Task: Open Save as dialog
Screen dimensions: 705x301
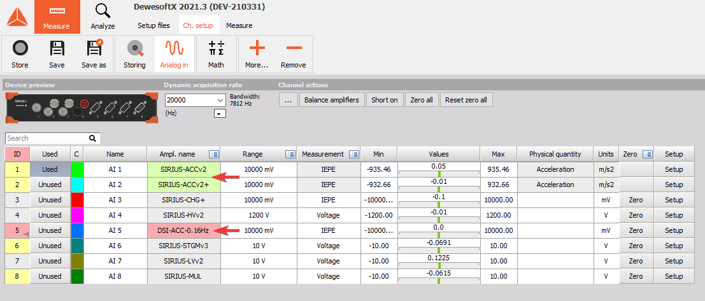Action: (x=94, y=54)
